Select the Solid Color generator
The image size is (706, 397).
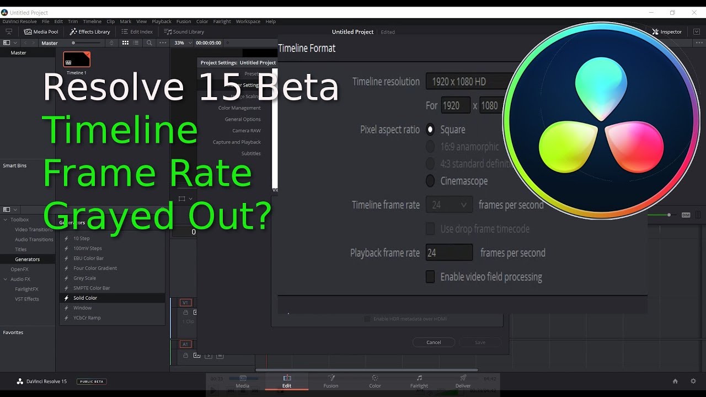click(85, 298)
